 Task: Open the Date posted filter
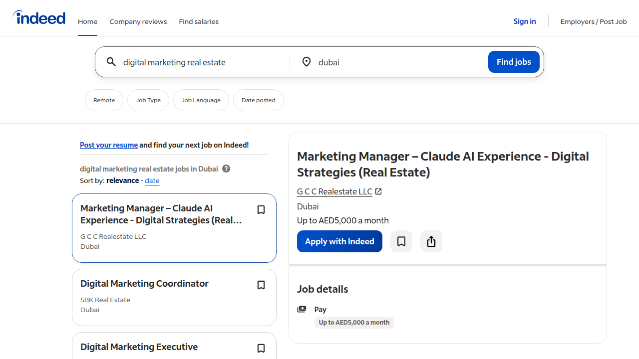pyautogui.click(x=259, y=100)
